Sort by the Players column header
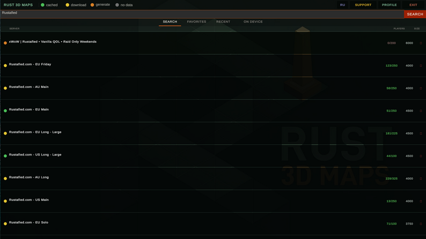The image size is (426, 239). coord(399,28)
